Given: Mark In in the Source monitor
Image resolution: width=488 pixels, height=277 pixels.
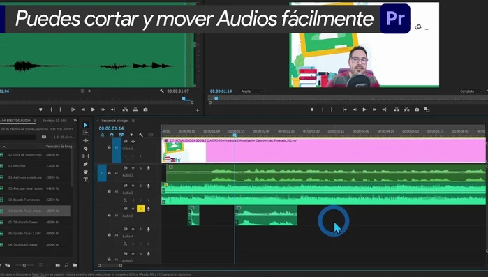Looking at the screenshot, I should click(51, 110).
